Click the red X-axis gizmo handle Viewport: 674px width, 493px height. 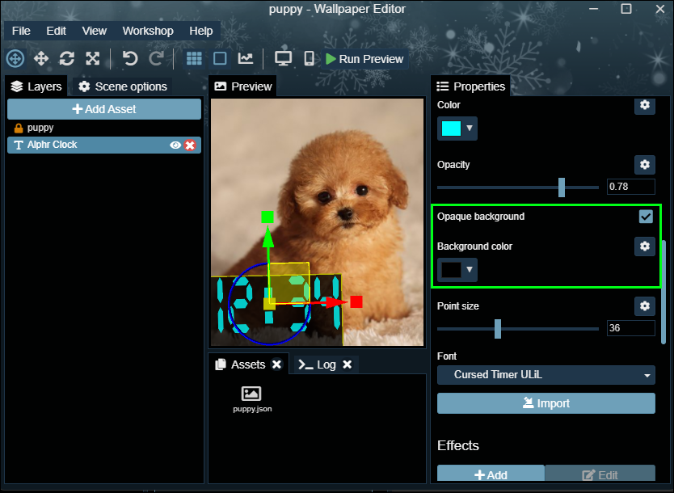point(356,301)
